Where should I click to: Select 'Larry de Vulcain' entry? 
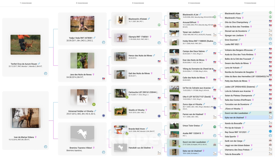pos(232,68)
